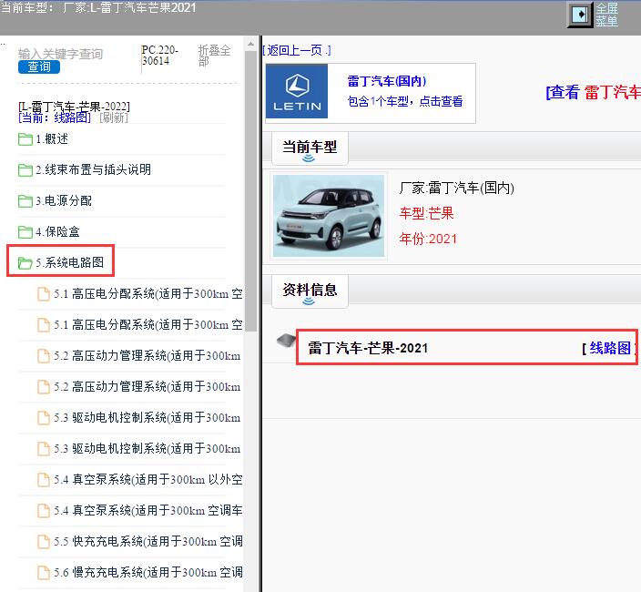Screen dimensions: 641x592
Task: Click the 车型:芒果 text
Action: [426, 213]
